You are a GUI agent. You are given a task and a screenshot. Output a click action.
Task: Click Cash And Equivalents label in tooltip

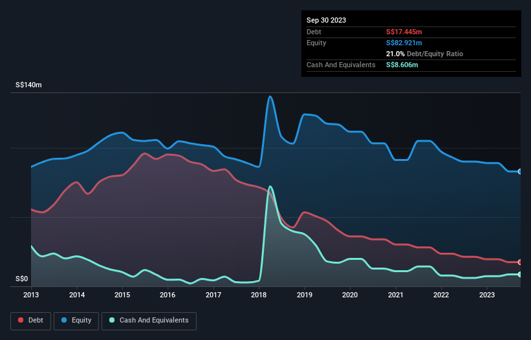click(341, 65)
